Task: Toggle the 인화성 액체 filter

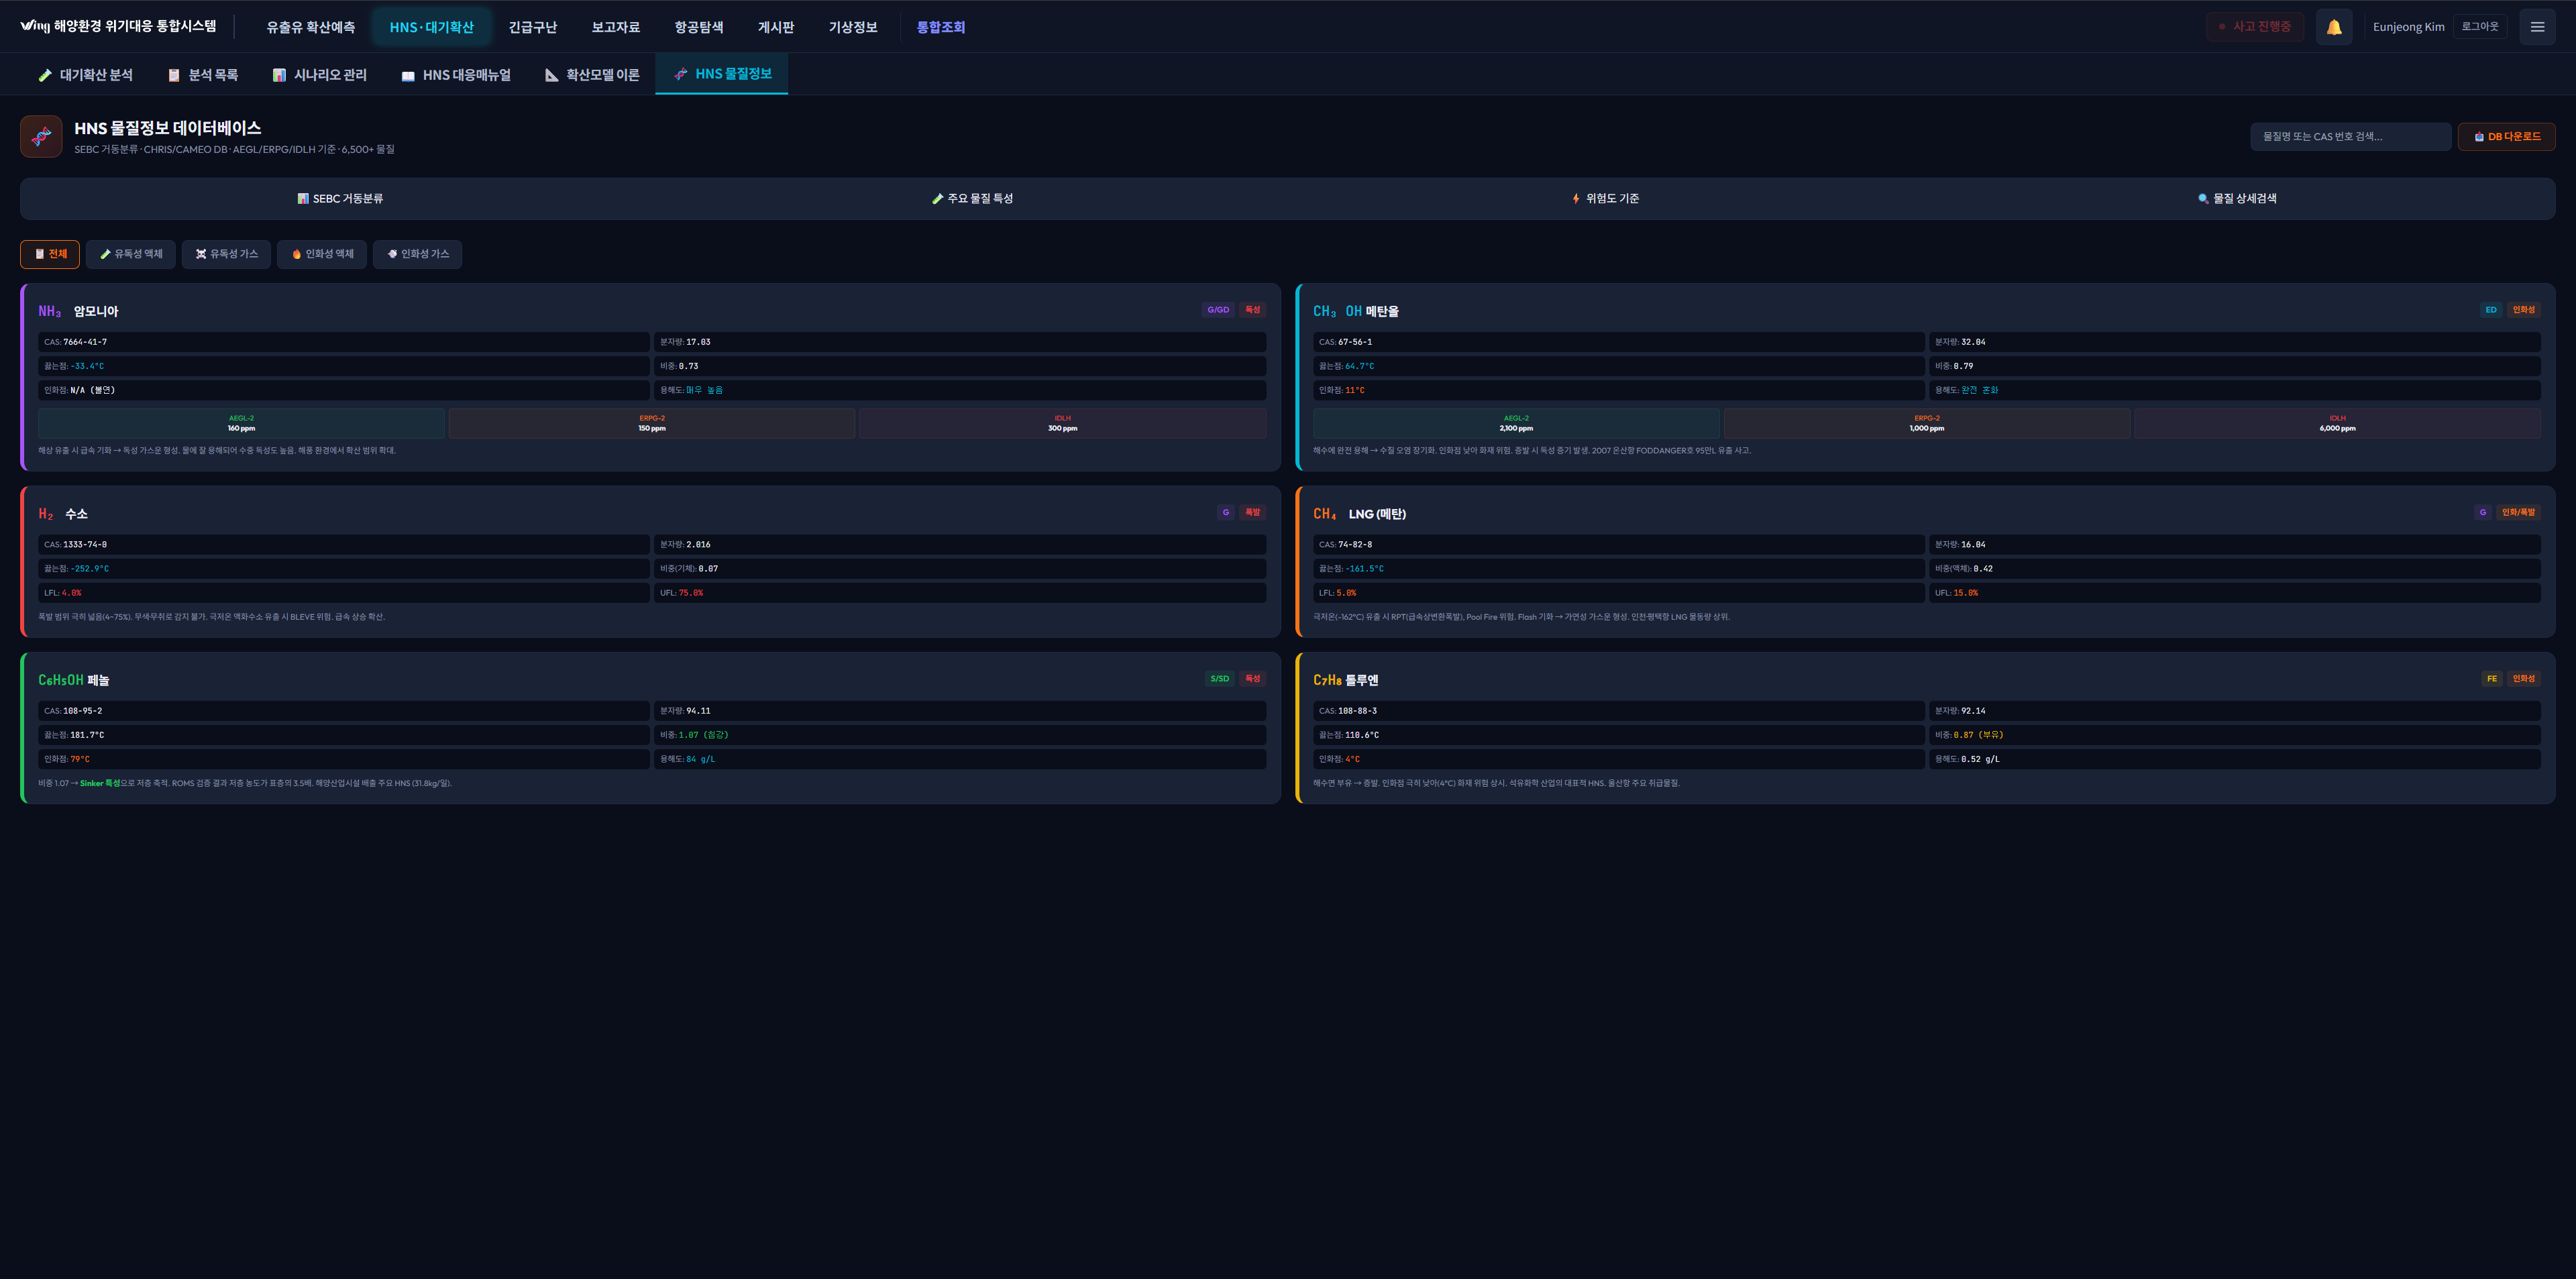Action: (x=322, y=254)
